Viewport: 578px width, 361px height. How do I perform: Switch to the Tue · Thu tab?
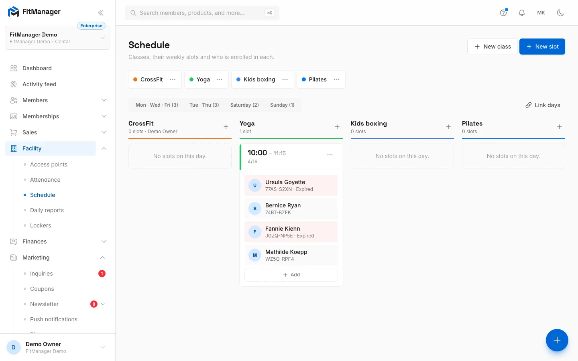(204, 105)
